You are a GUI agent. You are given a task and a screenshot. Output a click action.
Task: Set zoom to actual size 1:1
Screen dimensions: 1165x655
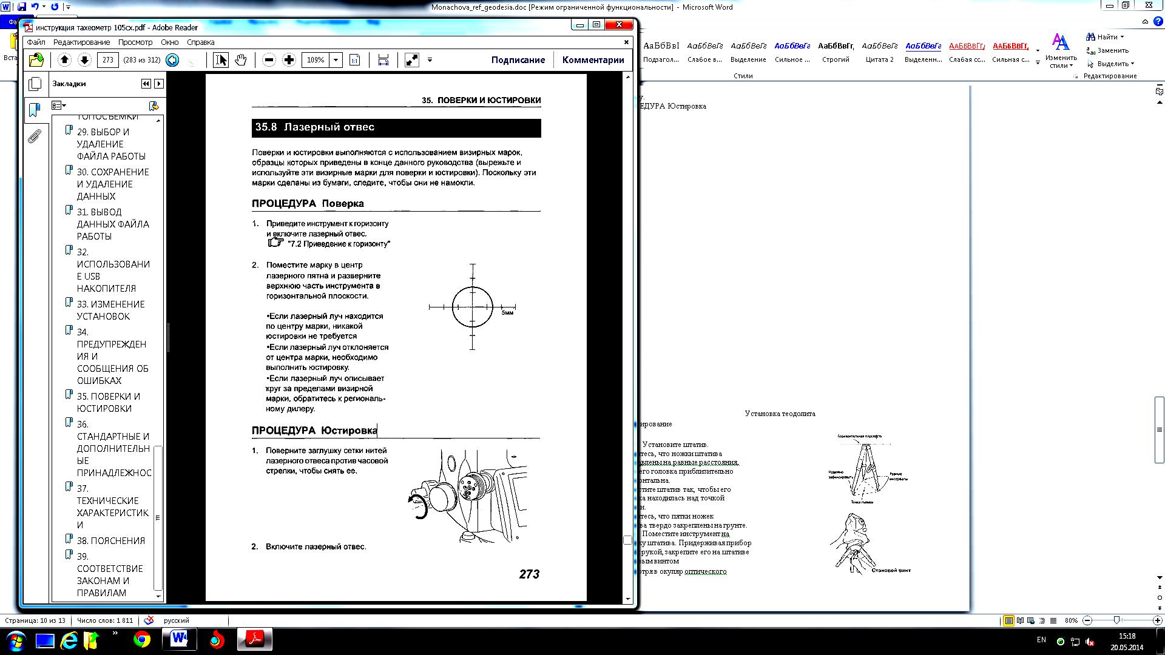(x=355, y=59)
